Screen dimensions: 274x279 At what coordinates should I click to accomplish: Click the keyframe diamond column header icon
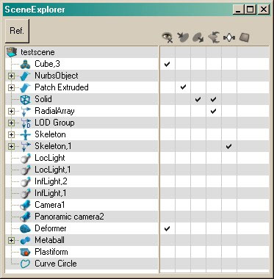point(229,37)
